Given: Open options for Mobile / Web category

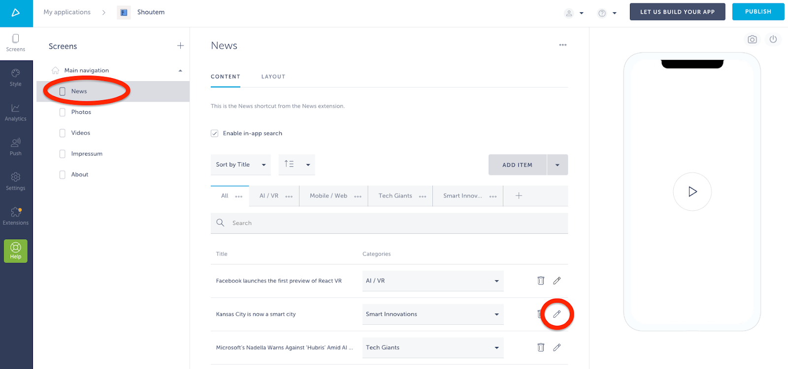Looking at the screenshot, I should click(358, 197).
